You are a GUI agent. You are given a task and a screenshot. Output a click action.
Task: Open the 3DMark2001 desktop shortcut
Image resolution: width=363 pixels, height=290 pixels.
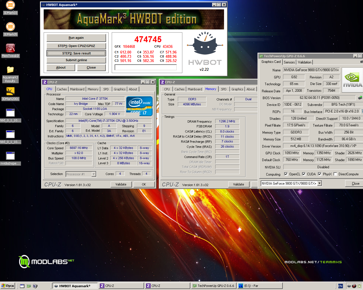(10, 94)
